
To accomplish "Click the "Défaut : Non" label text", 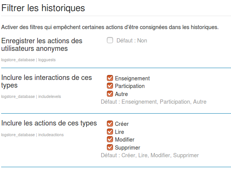I will tap(131, 41).
